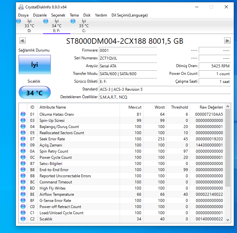
Task: Click status orb for Spin-Up Süresi row
Action: 23,120
